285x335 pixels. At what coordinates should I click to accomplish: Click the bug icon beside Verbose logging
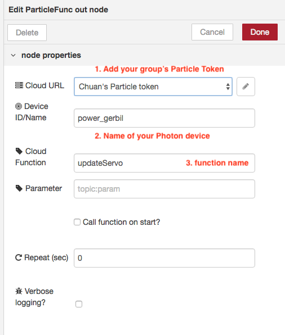pos(19,291)
